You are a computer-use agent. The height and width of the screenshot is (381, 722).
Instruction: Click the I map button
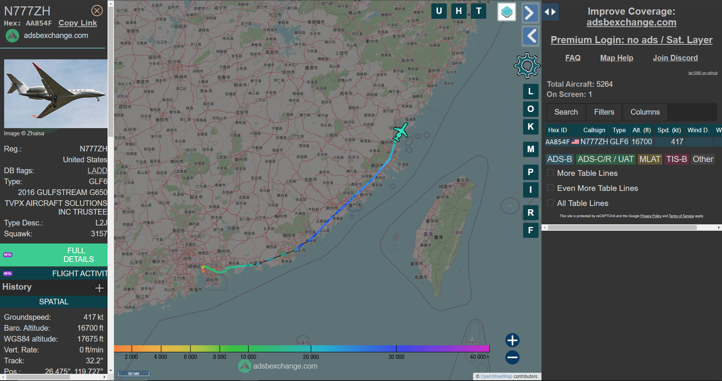coord(531,190)
